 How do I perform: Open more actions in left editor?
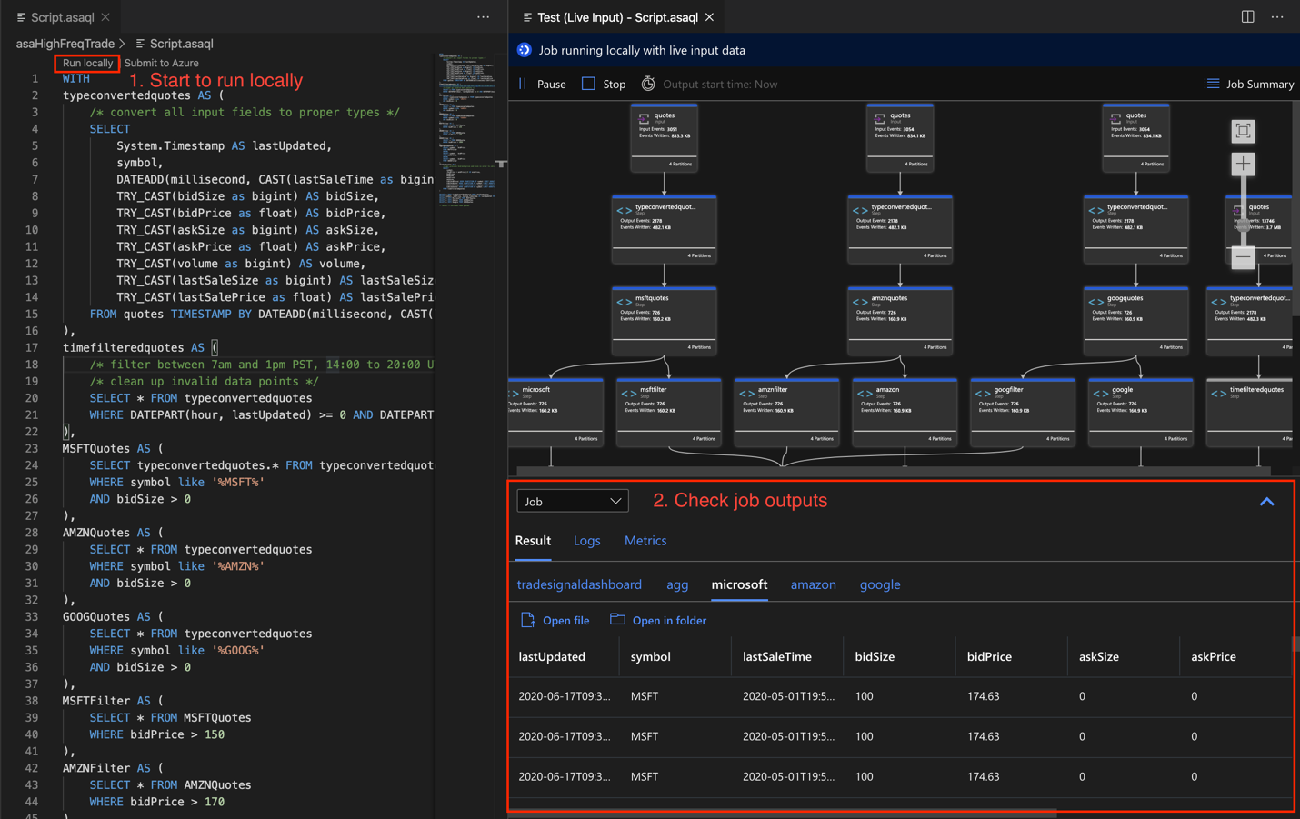pyautogui.click(x=483, y=17)
